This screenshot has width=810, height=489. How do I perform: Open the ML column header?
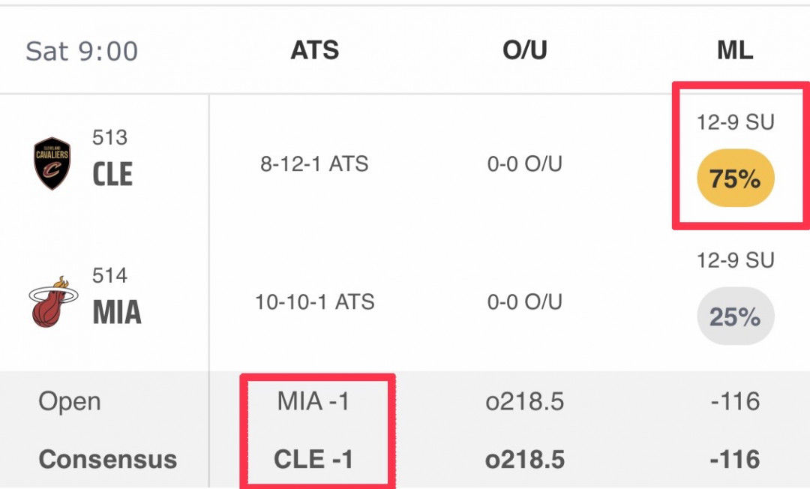(x=735, y=50)
